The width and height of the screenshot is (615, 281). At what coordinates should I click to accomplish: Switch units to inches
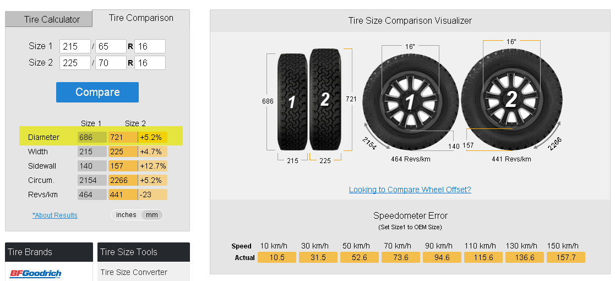tap(126, 215)
